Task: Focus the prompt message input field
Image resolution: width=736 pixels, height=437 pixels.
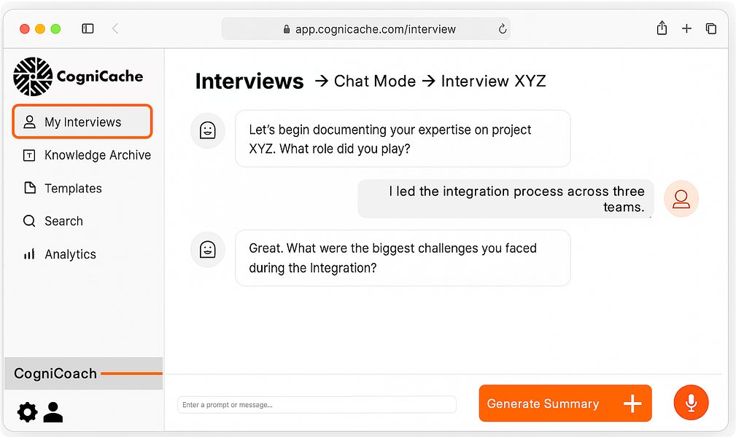Action: click(x=317, y=405)
